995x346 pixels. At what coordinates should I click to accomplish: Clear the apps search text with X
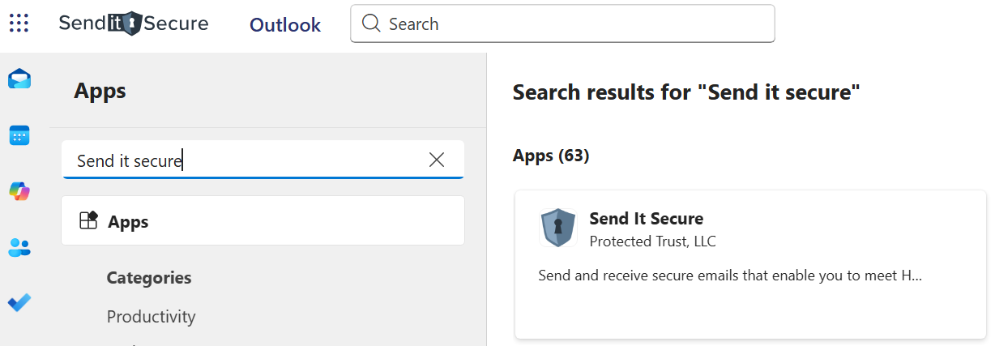(437, 160)
